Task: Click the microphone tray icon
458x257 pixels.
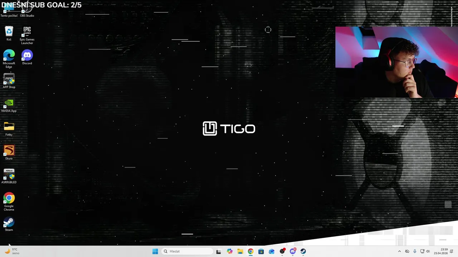Action: [415, 251]
